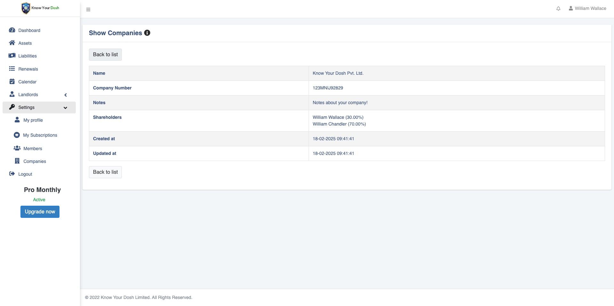Click the Shareholders row label

click(x=107, y=117)
